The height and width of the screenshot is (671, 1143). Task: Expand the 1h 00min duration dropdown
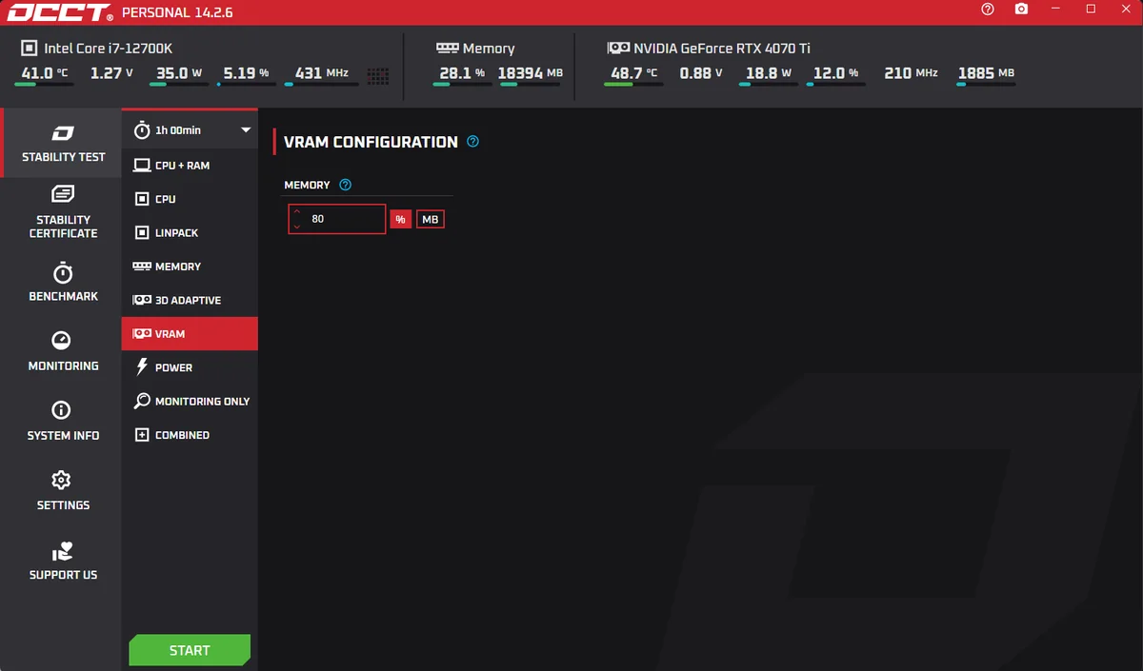tap(245, 130)
